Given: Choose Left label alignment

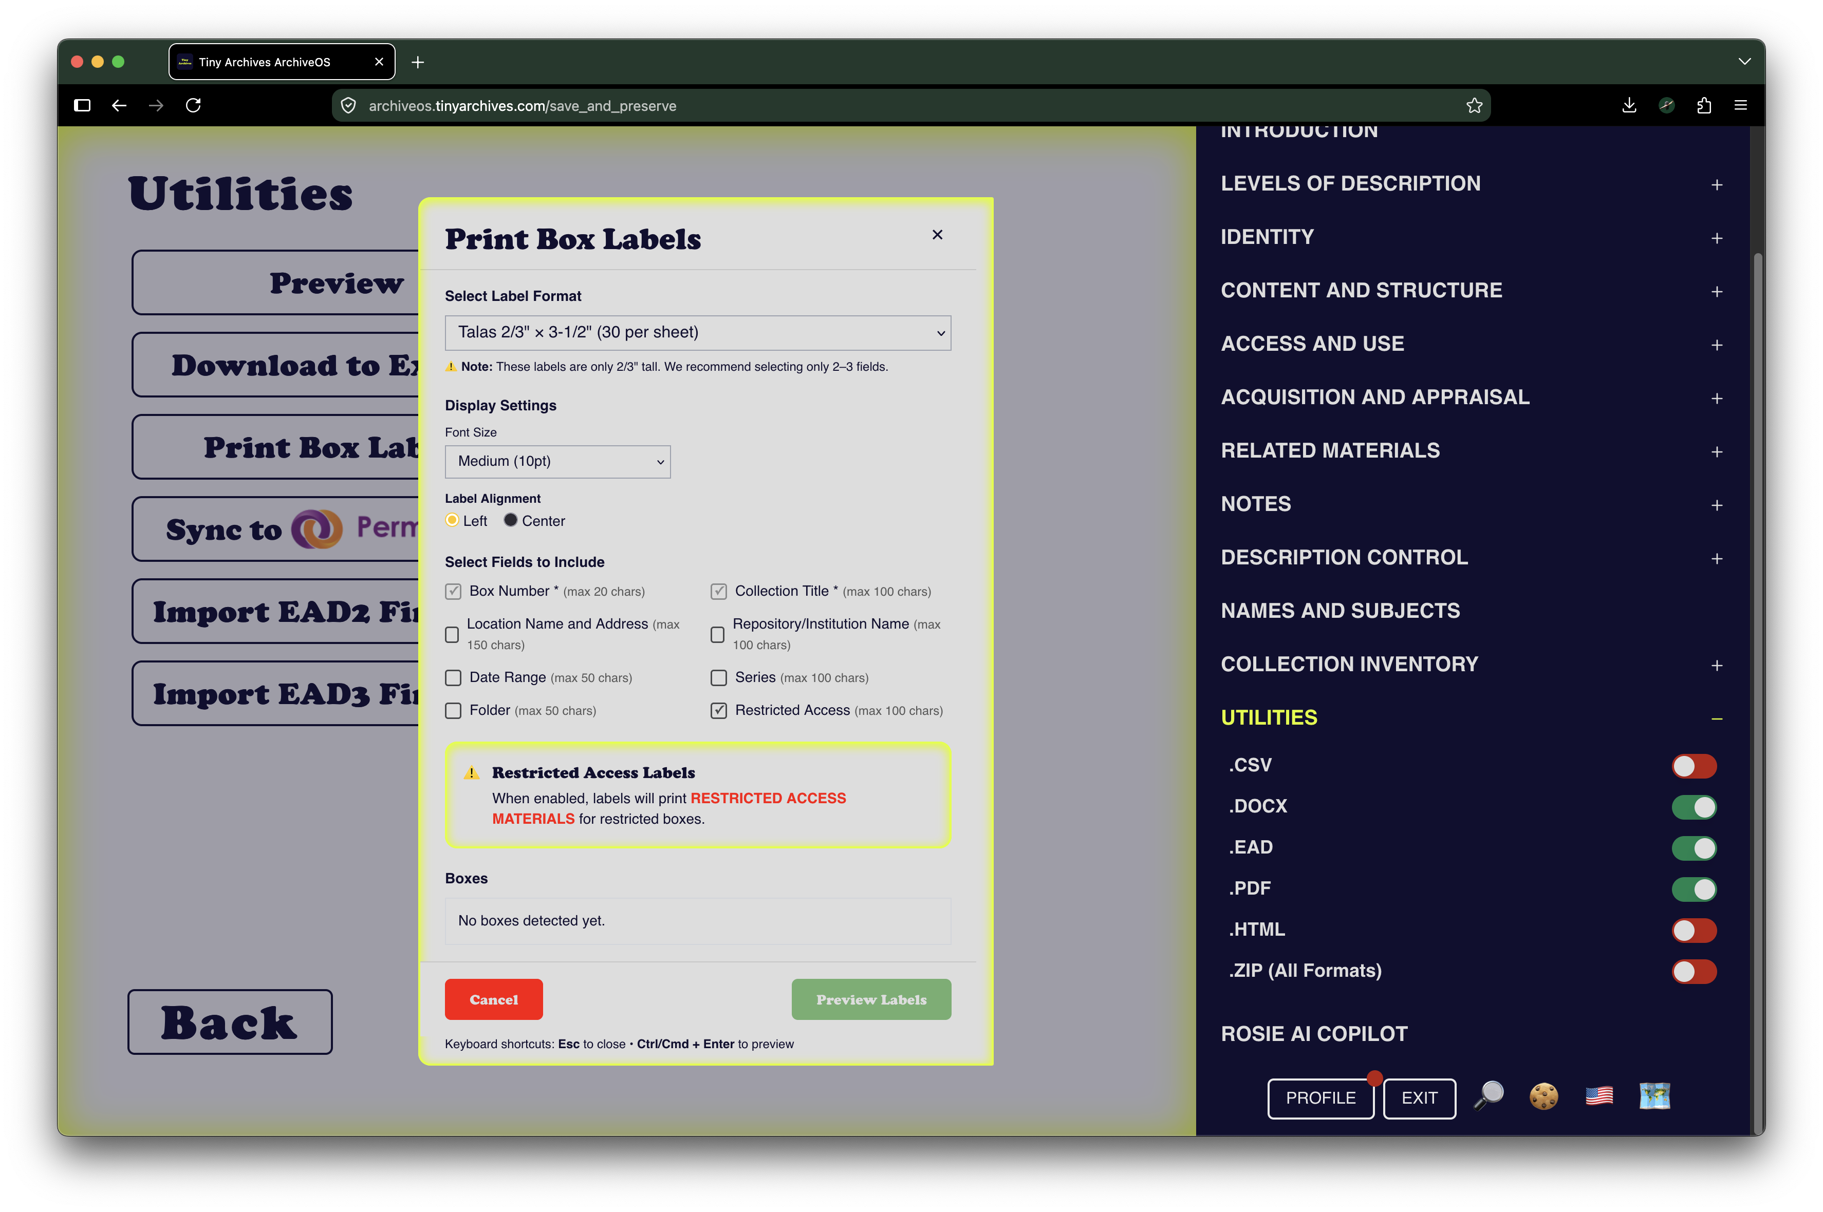Looking at the screenshot, I should 452,520.
